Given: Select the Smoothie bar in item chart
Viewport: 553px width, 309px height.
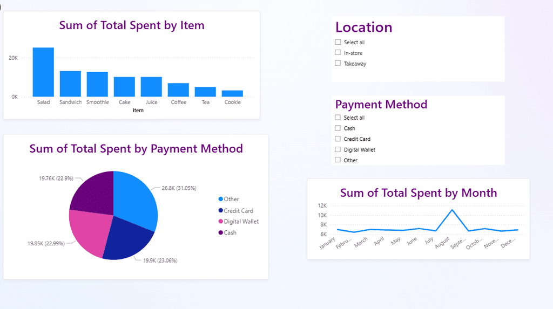Looking at the screenshot, I should point(97,84).
